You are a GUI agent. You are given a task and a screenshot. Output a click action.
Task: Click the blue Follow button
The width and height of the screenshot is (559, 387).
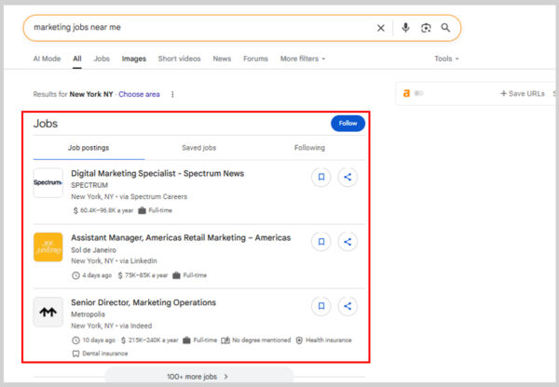pyautogui.click(x=348, y=123)
